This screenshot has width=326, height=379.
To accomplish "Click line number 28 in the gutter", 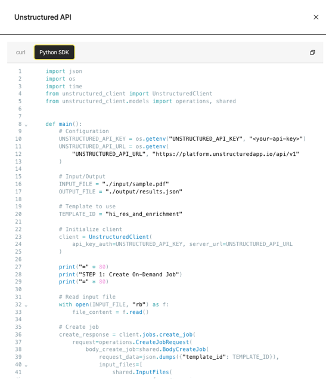I will (18, 275).
